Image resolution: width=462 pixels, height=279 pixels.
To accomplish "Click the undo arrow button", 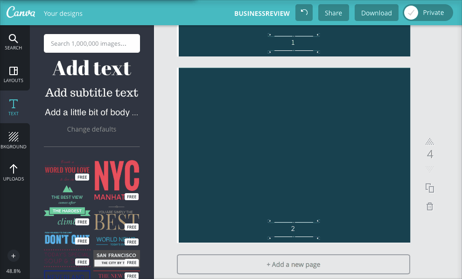I will (304, 13).
